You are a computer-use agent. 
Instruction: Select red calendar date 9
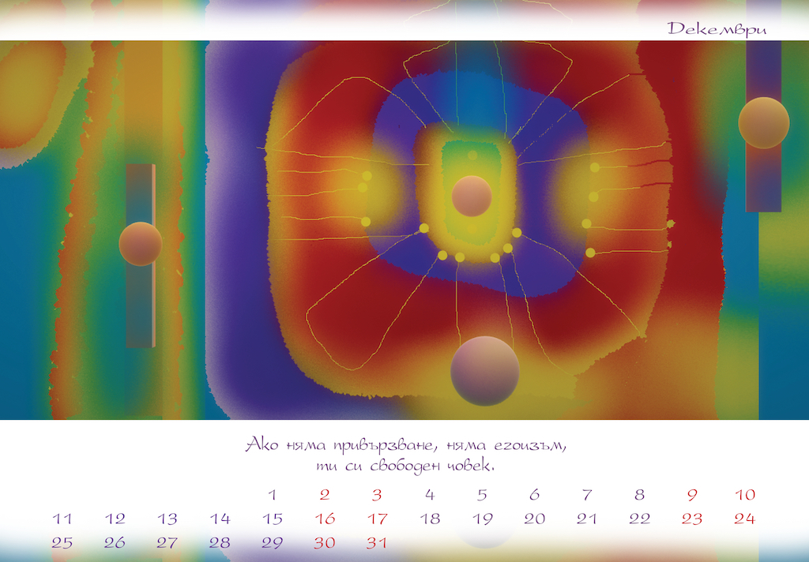tap(692, 495)
